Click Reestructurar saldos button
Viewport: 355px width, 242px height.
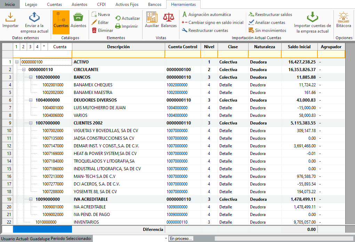(270, 15)
